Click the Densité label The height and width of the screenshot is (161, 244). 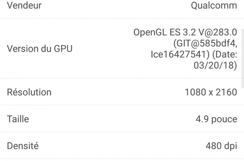click(23, 146)
